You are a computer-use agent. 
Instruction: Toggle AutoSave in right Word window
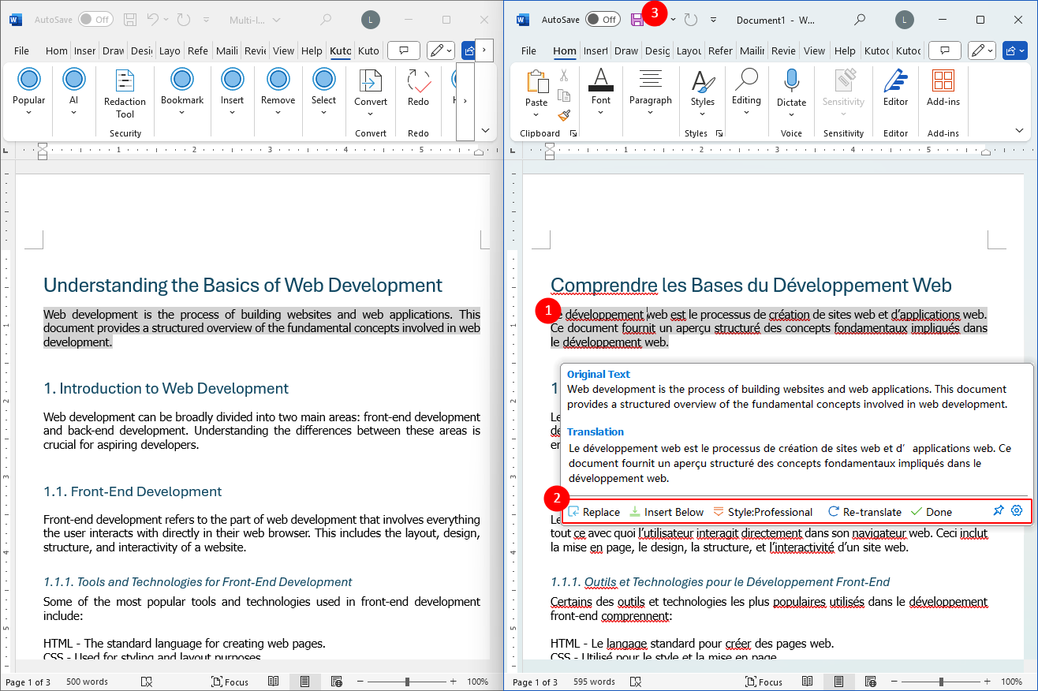click(603, 20)
